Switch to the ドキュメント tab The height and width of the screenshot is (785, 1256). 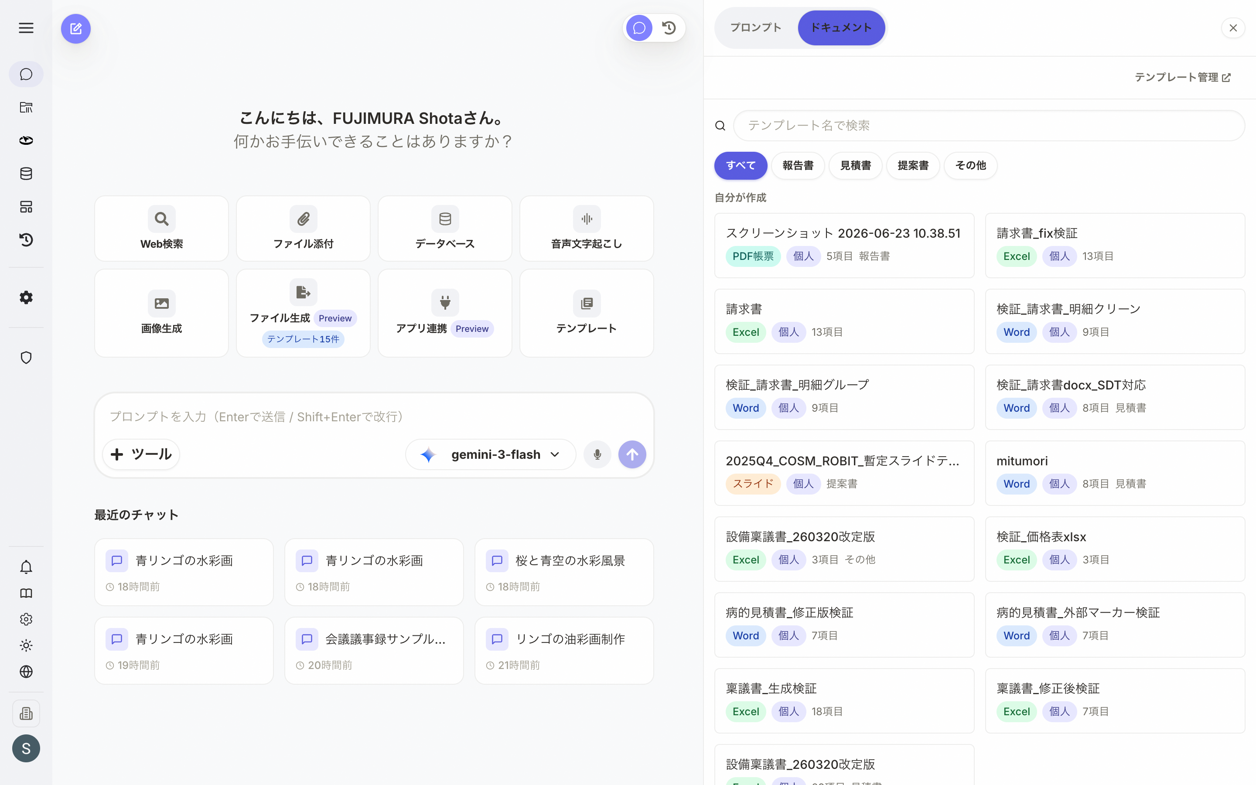[841, 27]
